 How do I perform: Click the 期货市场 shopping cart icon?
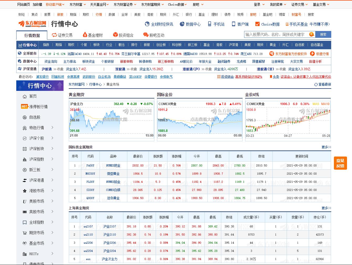pyautogui.click(x=25, y=233)
